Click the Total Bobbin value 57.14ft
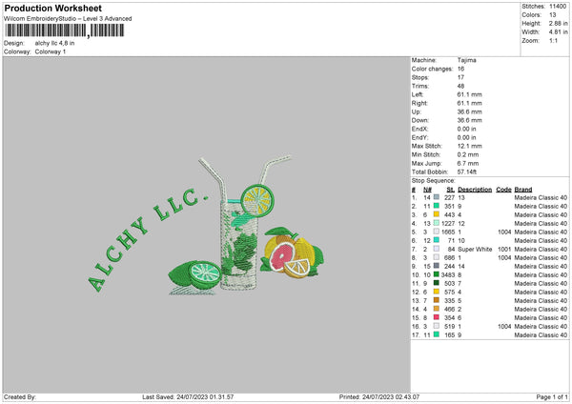Image resolution: width=572 pixels, height=404 pixels. (467, 172)
